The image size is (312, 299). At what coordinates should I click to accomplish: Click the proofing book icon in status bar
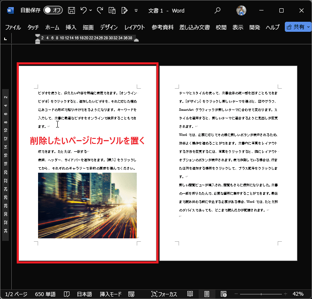click(x=66, y=294)
